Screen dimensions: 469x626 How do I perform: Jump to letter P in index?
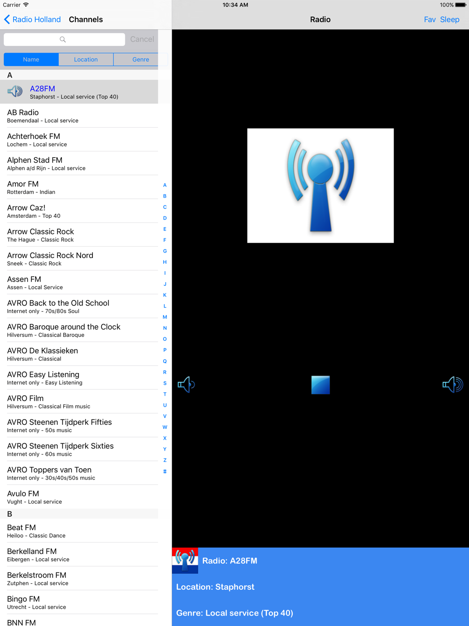tap(165, 350)
